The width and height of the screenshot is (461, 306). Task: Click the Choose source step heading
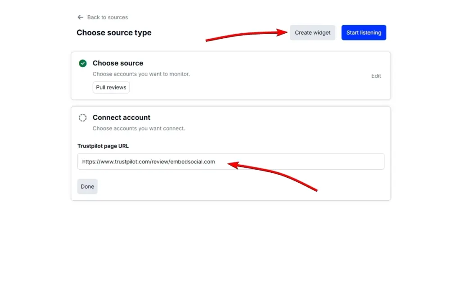tap(118, 63)
